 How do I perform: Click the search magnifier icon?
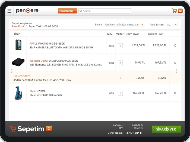(81, 11)
